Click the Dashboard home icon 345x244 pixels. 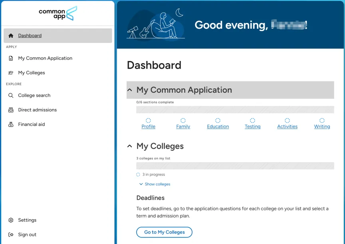click(11, 36)
